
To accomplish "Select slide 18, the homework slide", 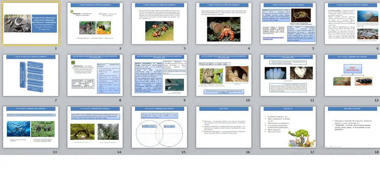I will pos(353,127).
